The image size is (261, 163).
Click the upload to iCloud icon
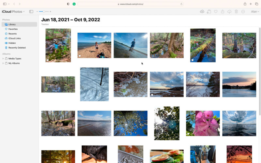pyautogui.click(x=202, y=12)
